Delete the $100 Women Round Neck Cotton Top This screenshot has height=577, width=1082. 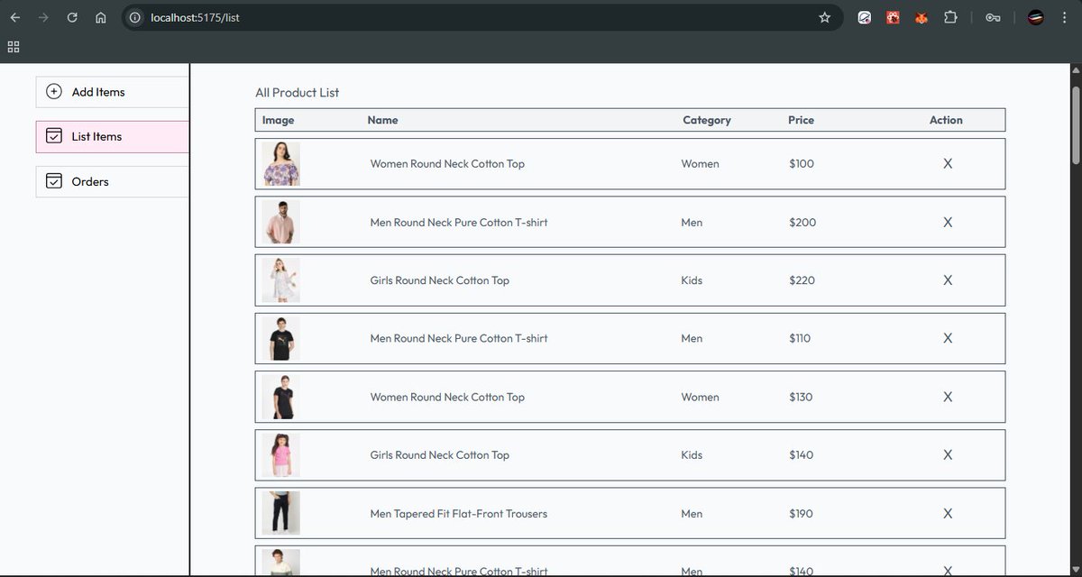(948, 163)
